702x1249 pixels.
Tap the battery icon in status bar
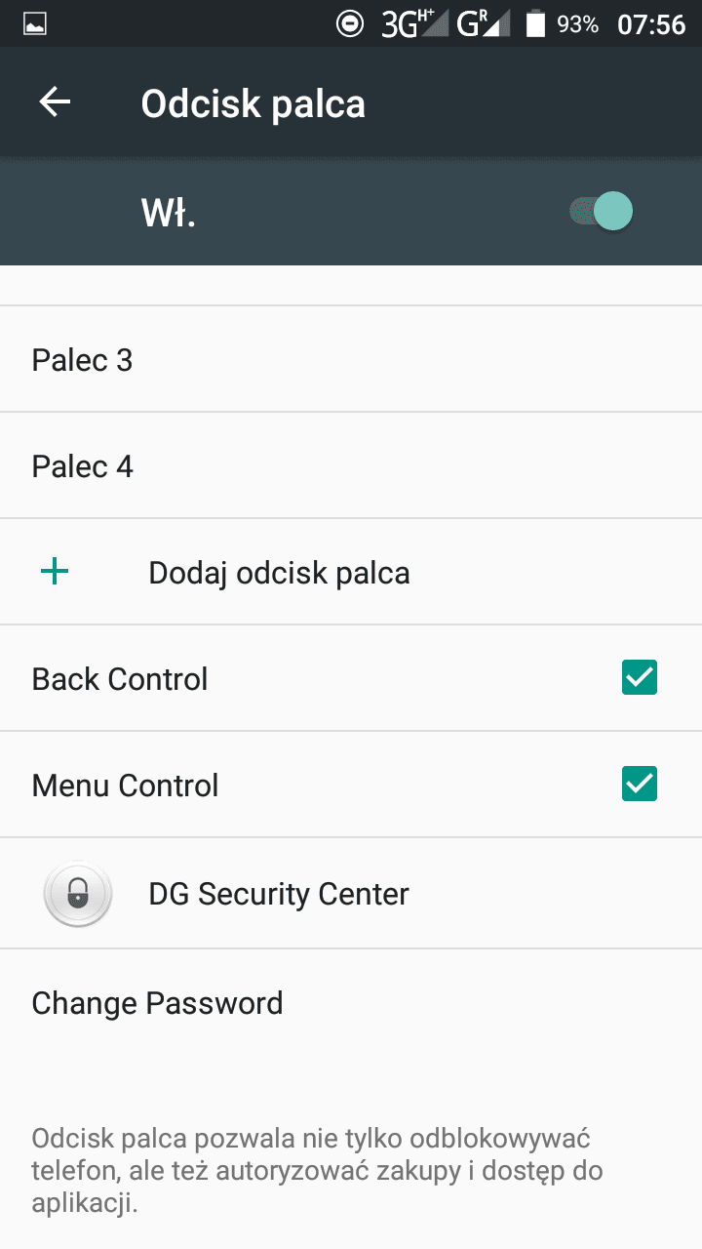coord(535,24)
